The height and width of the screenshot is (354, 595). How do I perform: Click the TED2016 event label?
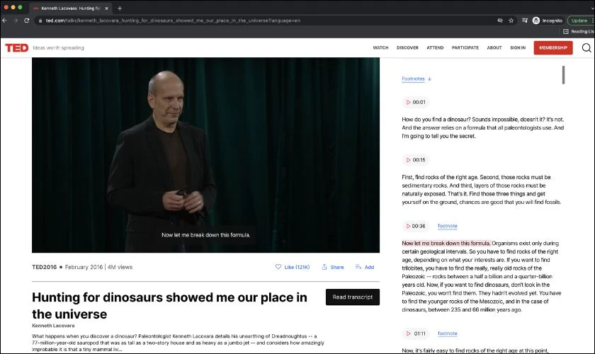(x=44, y=267)
